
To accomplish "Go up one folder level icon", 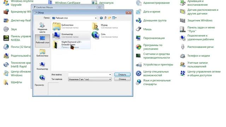I will tap(105, 18).
